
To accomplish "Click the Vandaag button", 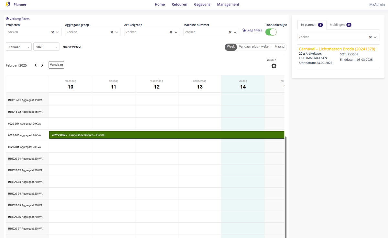I will pos(57,65).
